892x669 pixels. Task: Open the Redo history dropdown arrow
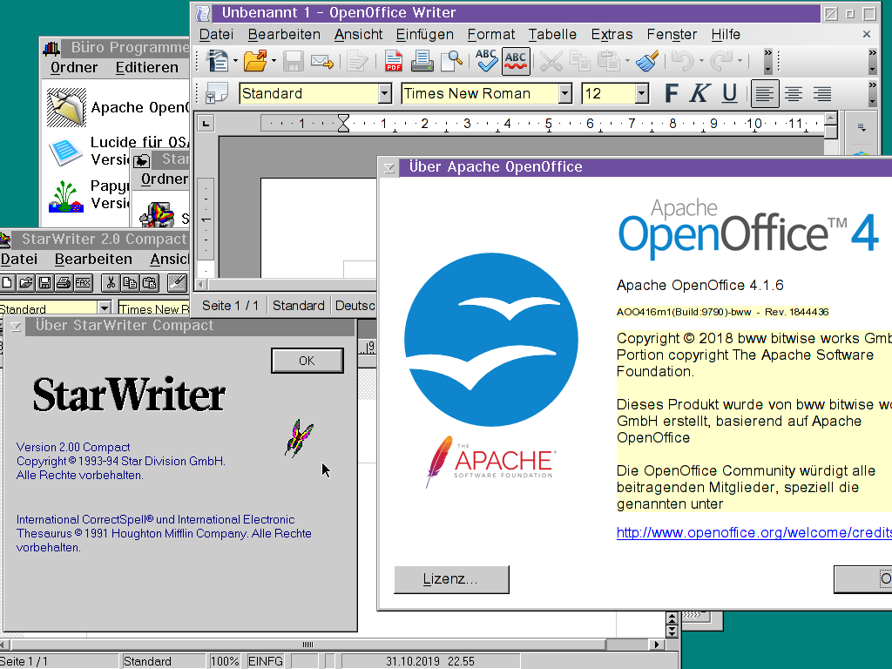point(740,61)
